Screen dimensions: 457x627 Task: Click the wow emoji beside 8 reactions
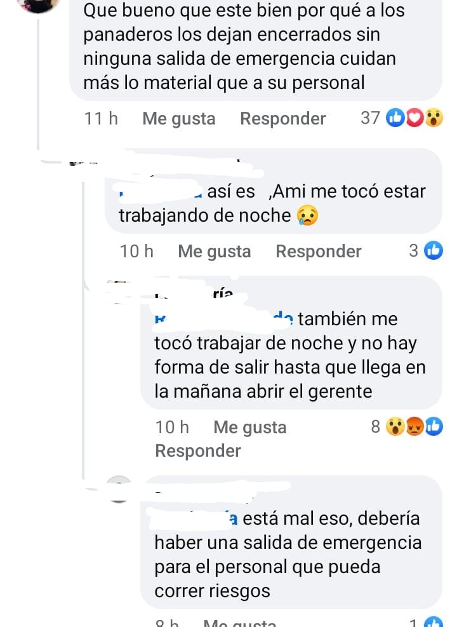(x=395, y=427)
